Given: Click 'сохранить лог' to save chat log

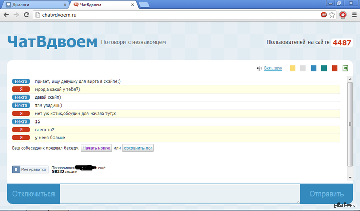Looking at the screenshot, I should [x=138, y=148].
